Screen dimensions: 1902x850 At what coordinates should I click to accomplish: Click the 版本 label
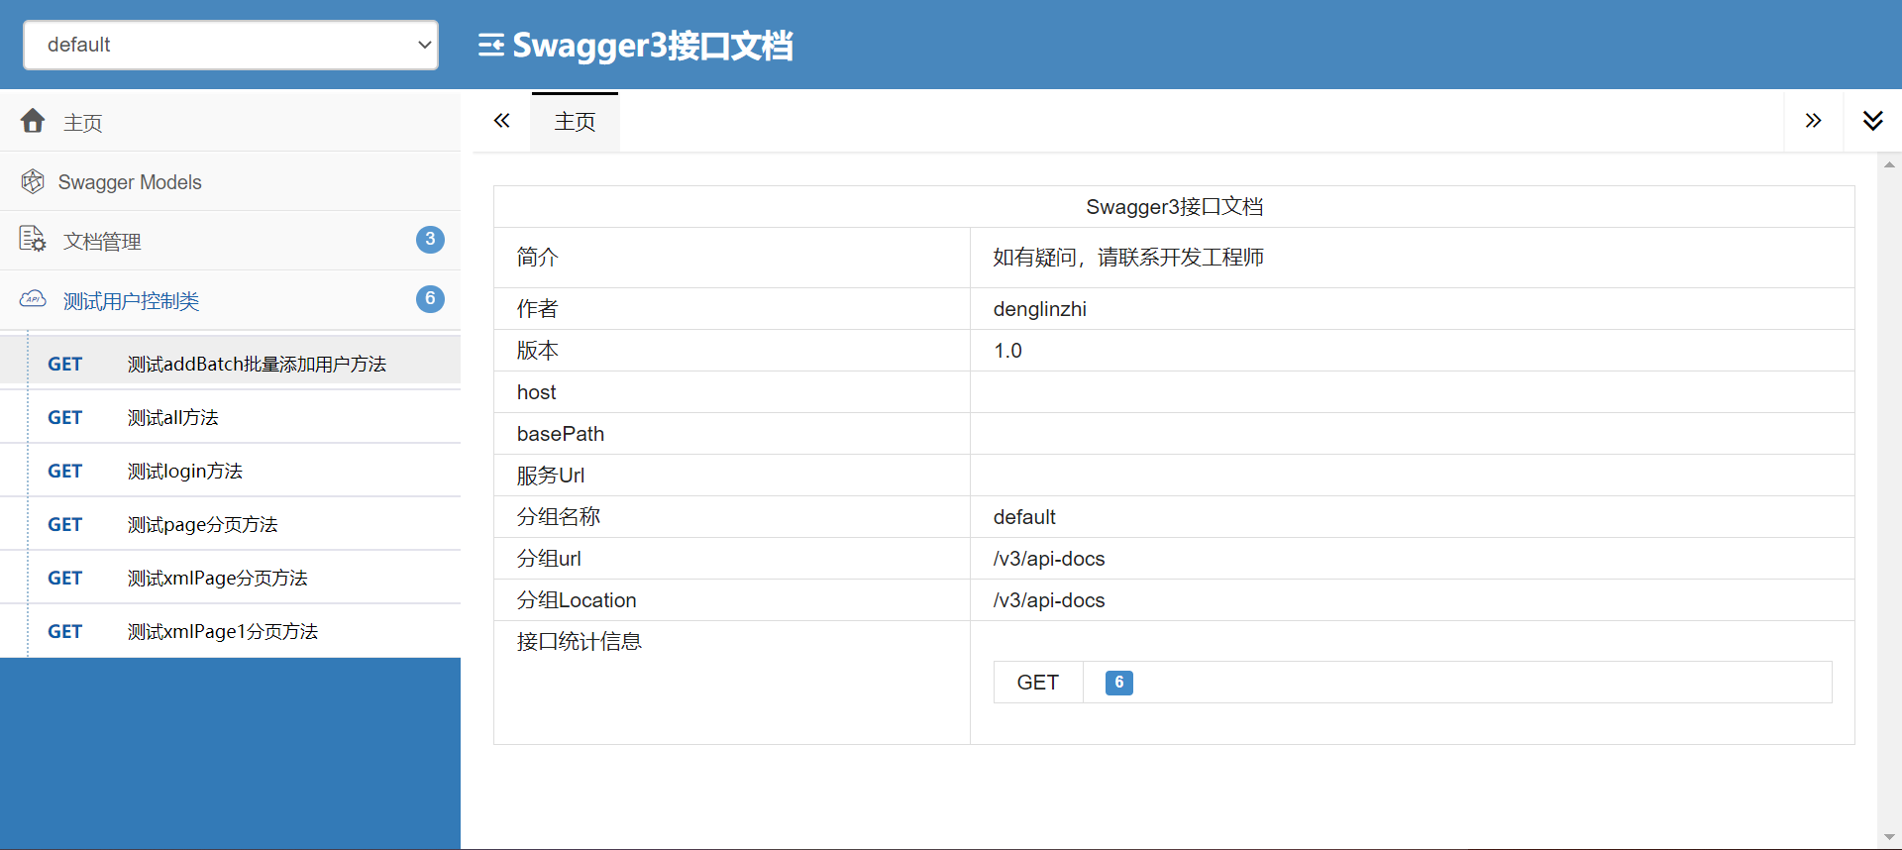pyautogui.click(x=538, y=351)
